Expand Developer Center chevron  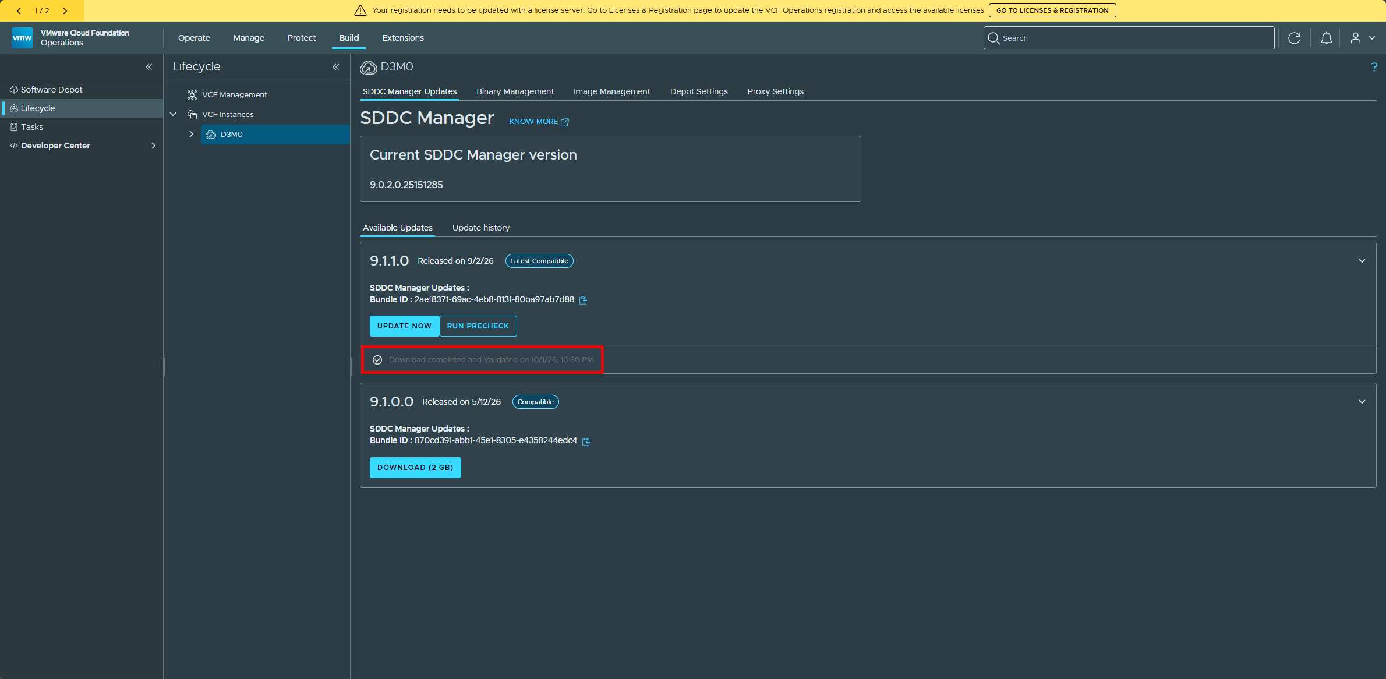tap(154, 146)
